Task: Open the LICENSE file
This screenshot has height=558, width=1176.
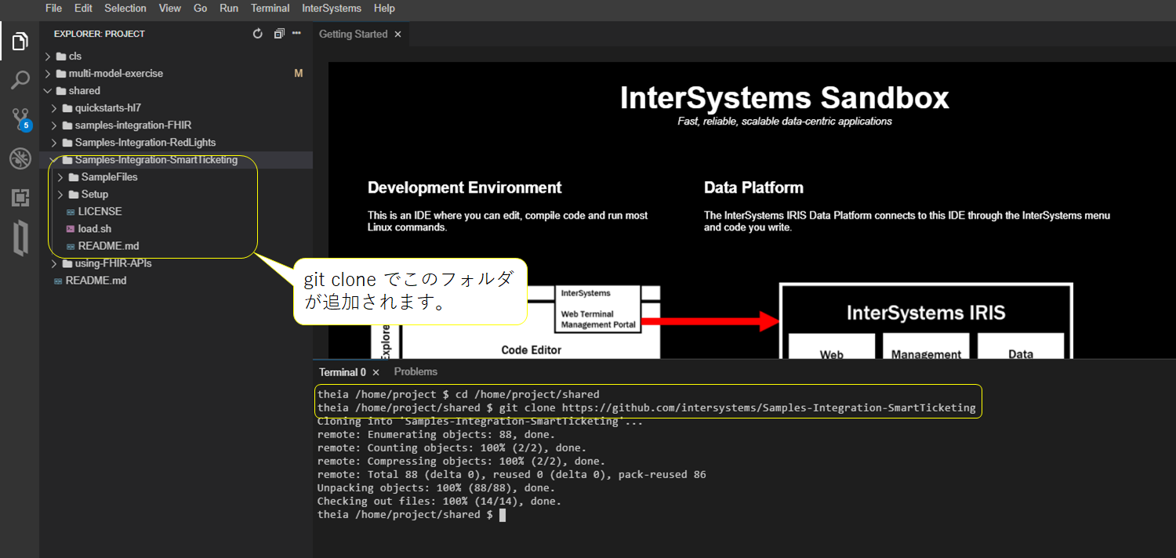Action: coord(100,212)
